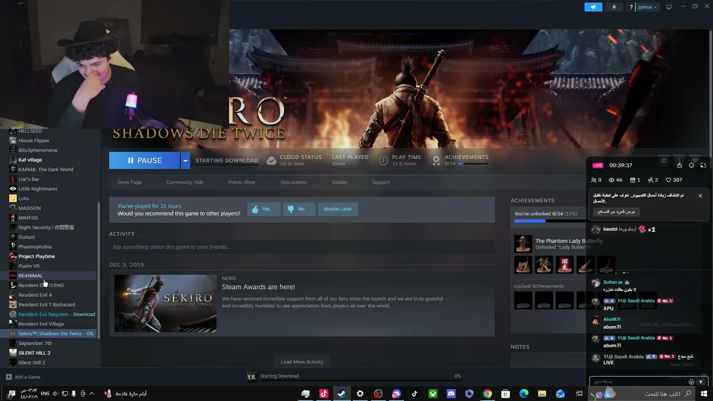713x401 pixels.
Task: Pause the Sekiro download
Action: (x=144, y=160)
